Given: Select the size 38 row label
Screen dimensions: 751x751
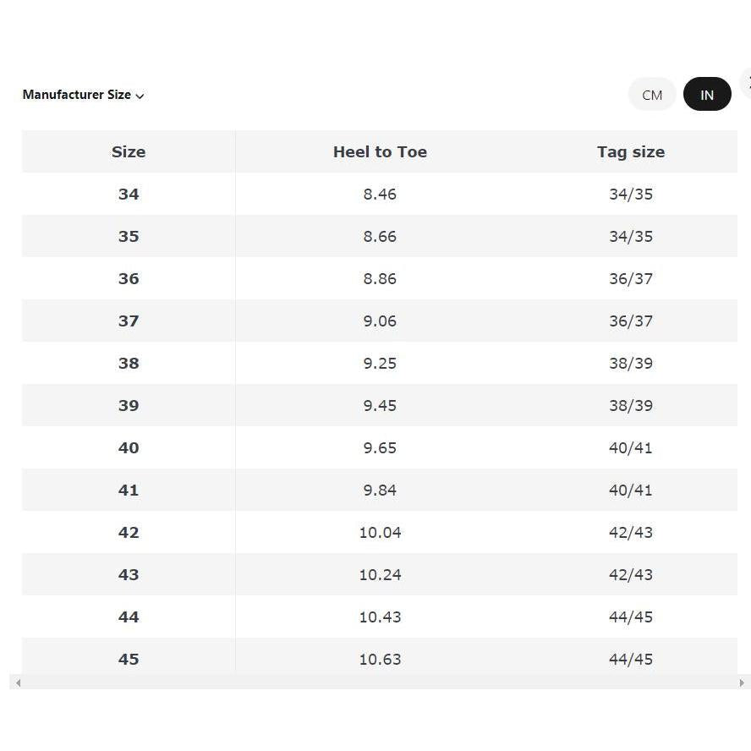Looking at the screenshot, I should [129, 363].
